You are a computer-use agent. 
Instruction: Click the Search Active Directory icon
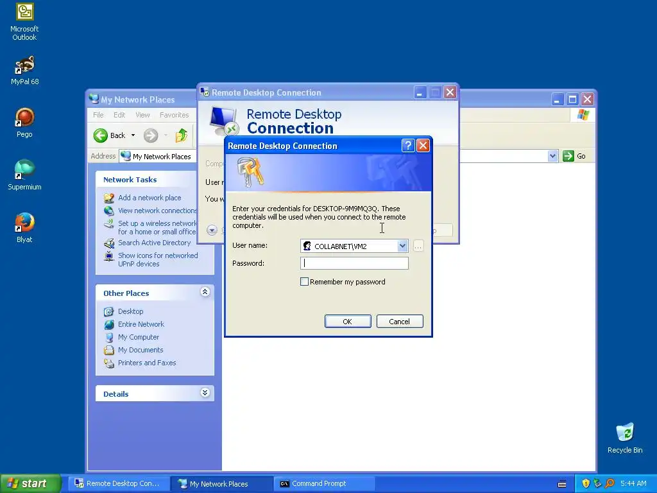(x=109, y=243)
